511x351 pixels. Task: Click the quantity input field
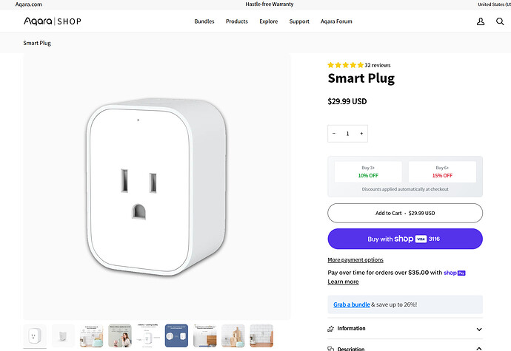(348, 133)
